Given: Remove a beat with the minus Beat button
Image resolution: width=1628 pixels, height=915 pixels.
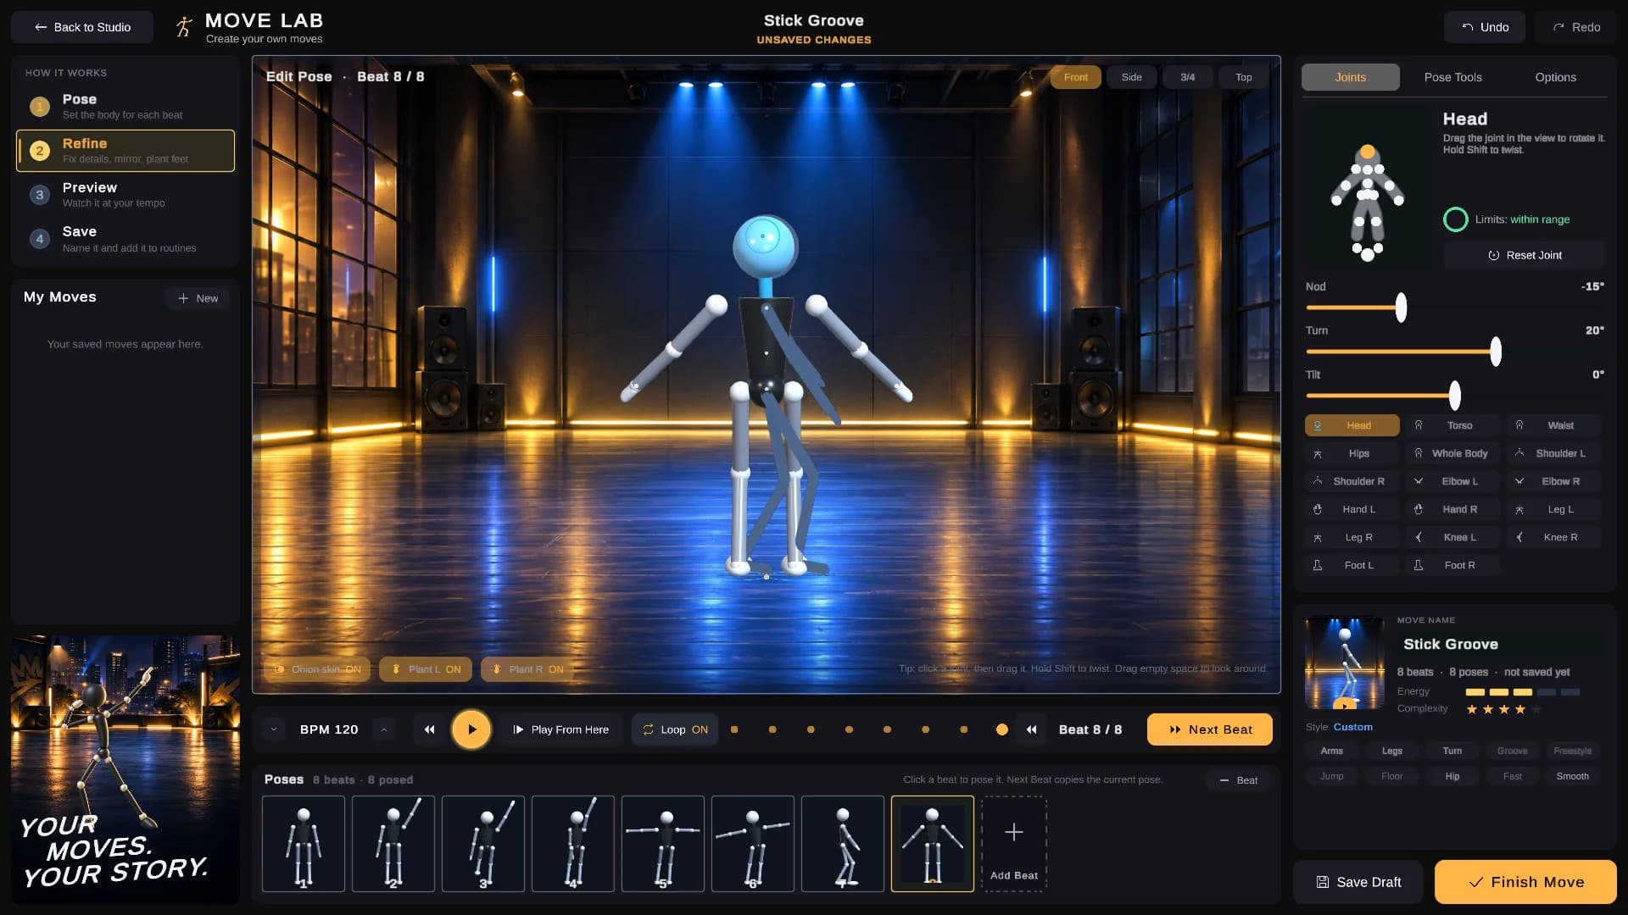Looking at the screenshot, I should (1238, 780).
